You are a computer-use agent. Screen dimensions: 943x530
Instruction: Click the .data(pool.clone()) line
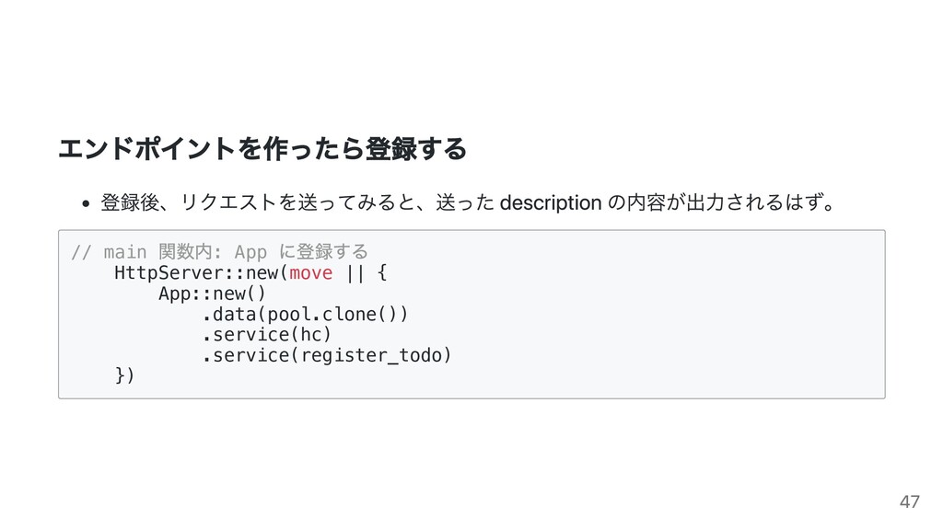pyautogui.click(x=305, y=314)
